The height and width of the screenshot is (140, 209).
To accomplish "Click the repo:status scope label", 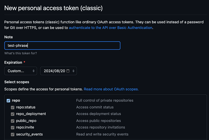I will pyautogui.click(x=26, y=107).
